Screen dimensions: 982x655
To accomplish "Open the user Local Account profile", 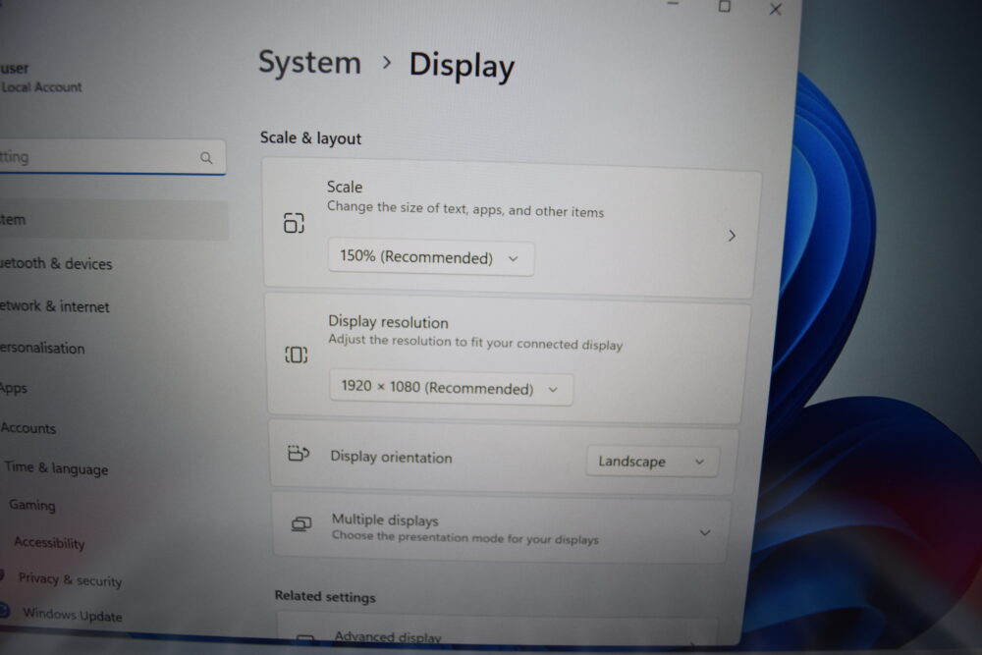I will (40, 77).
